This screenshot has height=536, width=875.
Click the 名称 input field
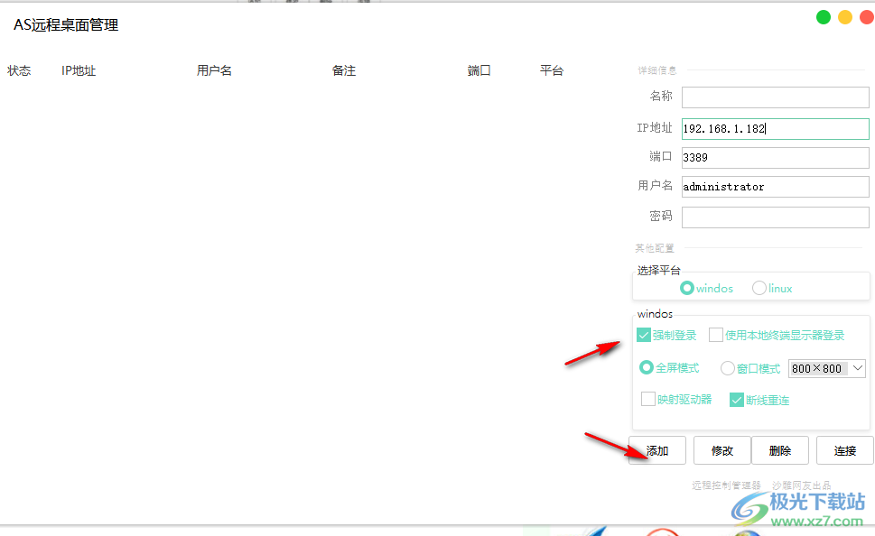pyautogui.click(x=775, y=97)
